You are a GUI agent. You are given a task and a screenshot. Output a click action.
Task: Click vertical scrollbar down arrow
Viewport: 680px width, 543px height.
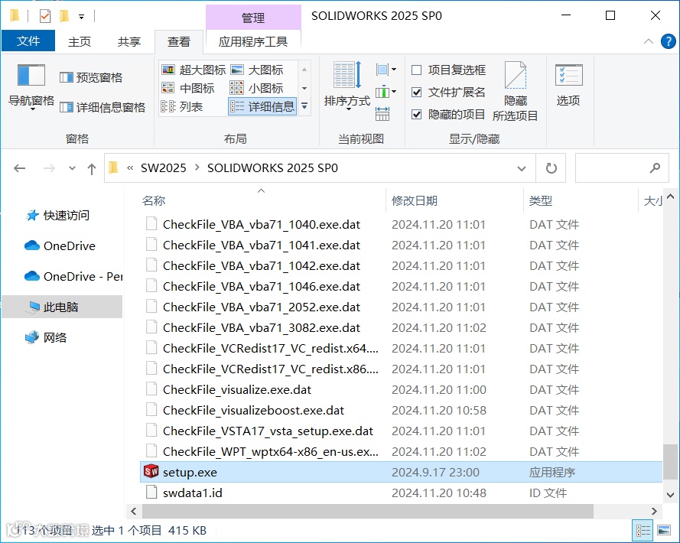click(x=670, y=494)
